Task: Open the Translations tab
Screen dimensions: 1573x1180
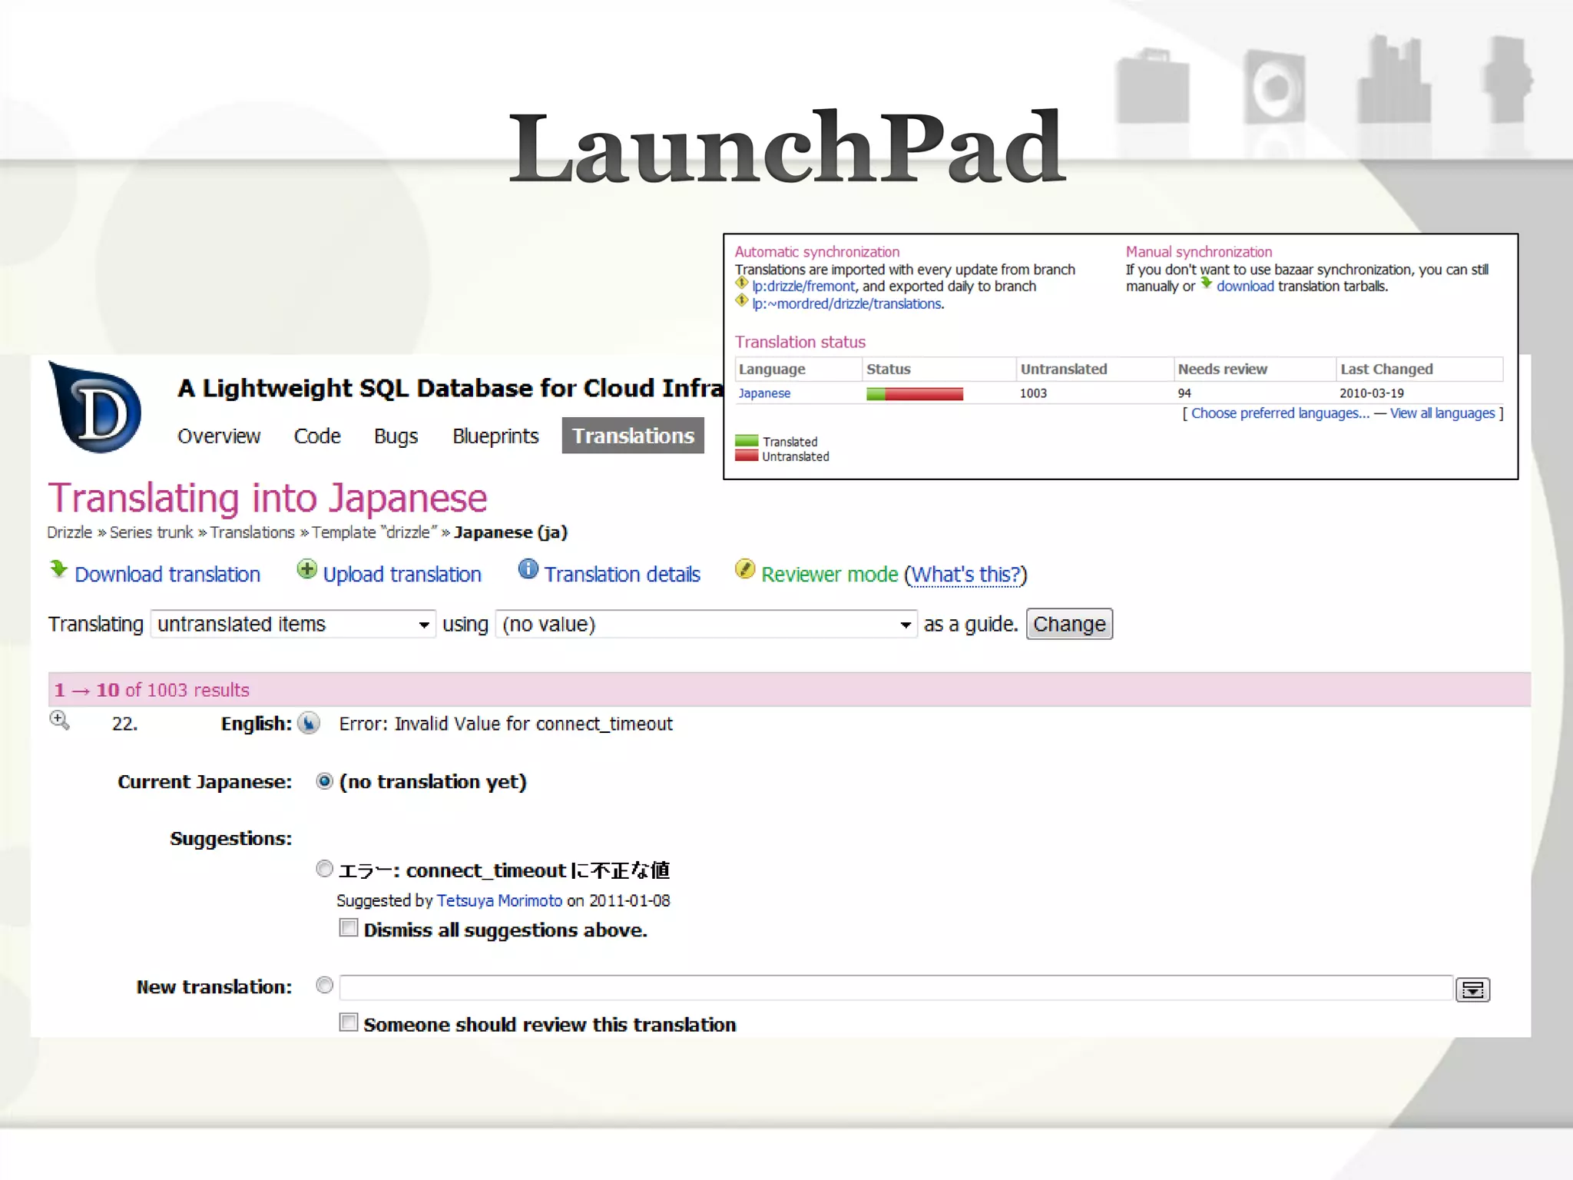Action: pyautogui.click(x=633, y=436)
